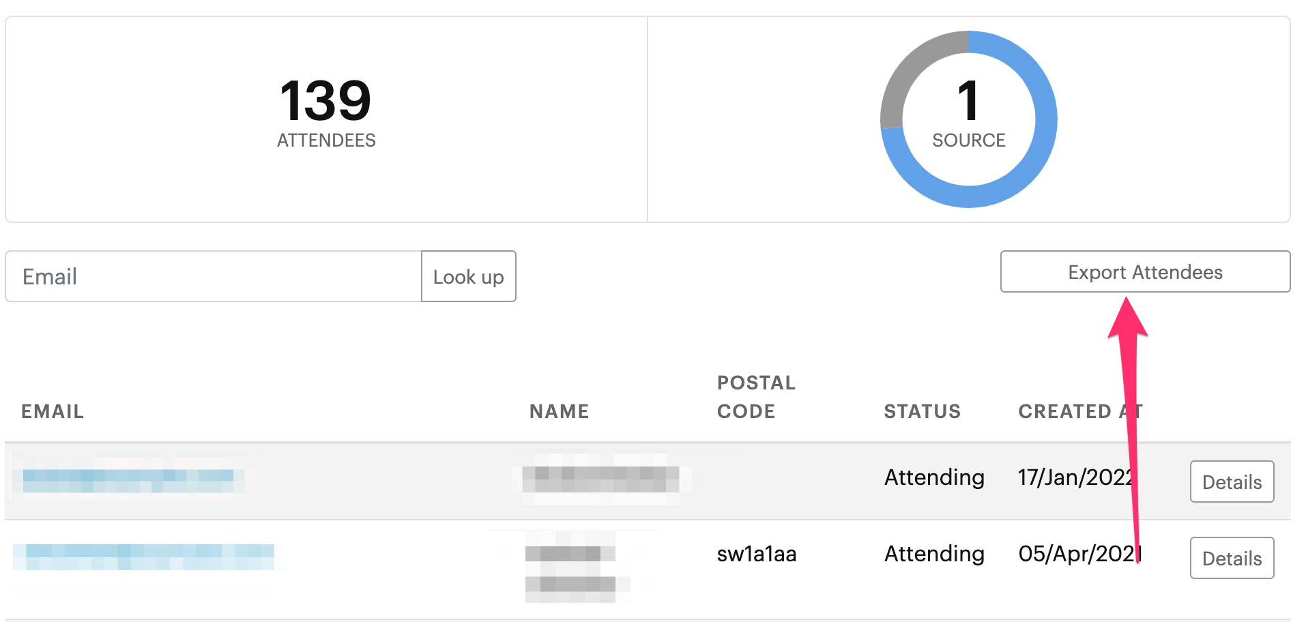
Task: Click the NAME column header
Action: [x=560, y=411]
